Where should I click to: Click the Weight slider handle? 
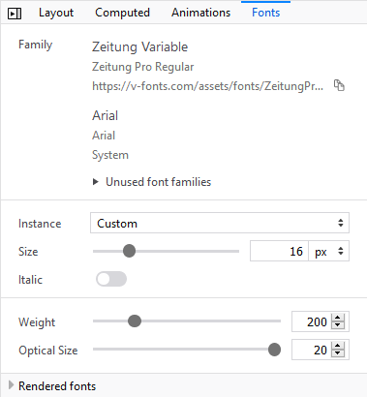[135, 321]
